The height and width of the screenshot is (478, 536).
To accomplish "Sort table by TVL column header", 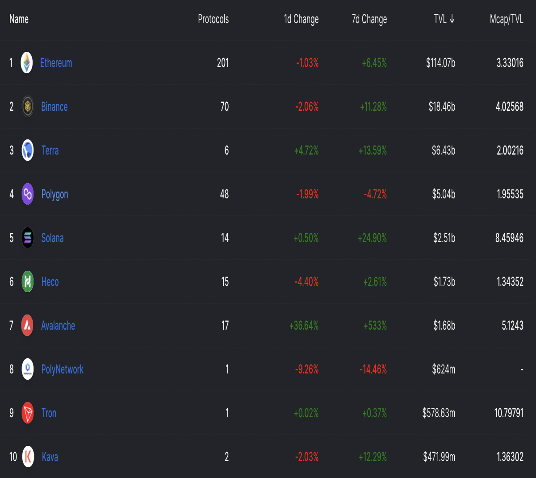I will click(x=444, y=19).
